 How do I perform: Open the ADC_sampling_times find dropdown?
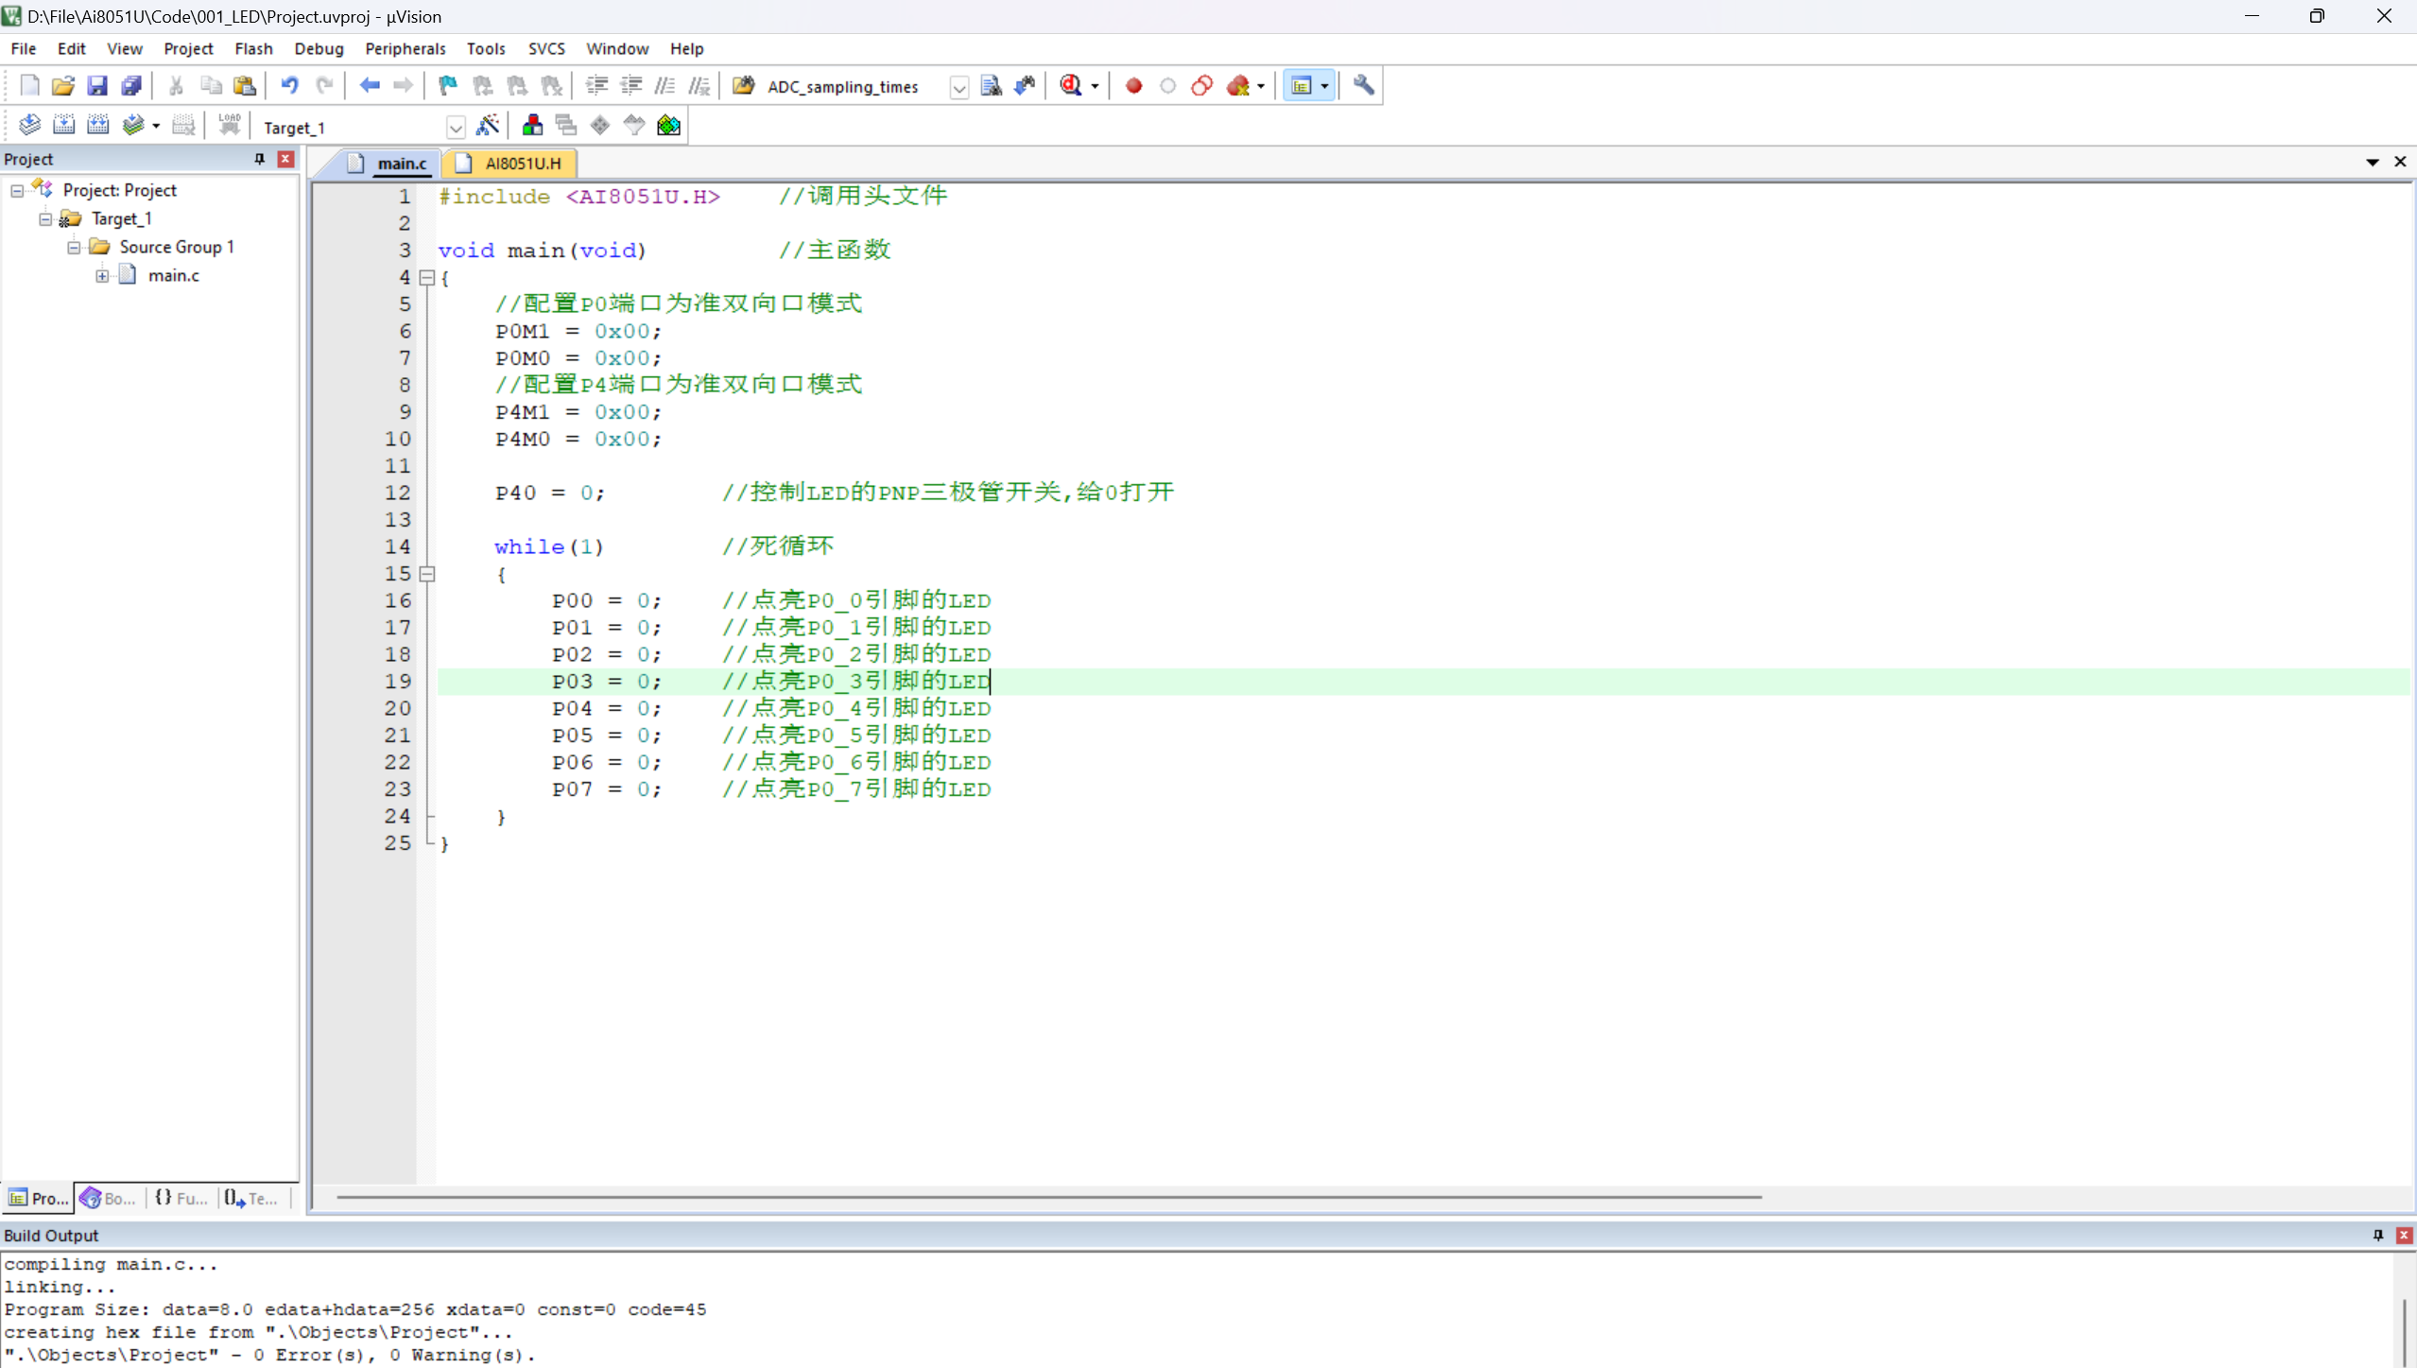(x=959, y=87)
